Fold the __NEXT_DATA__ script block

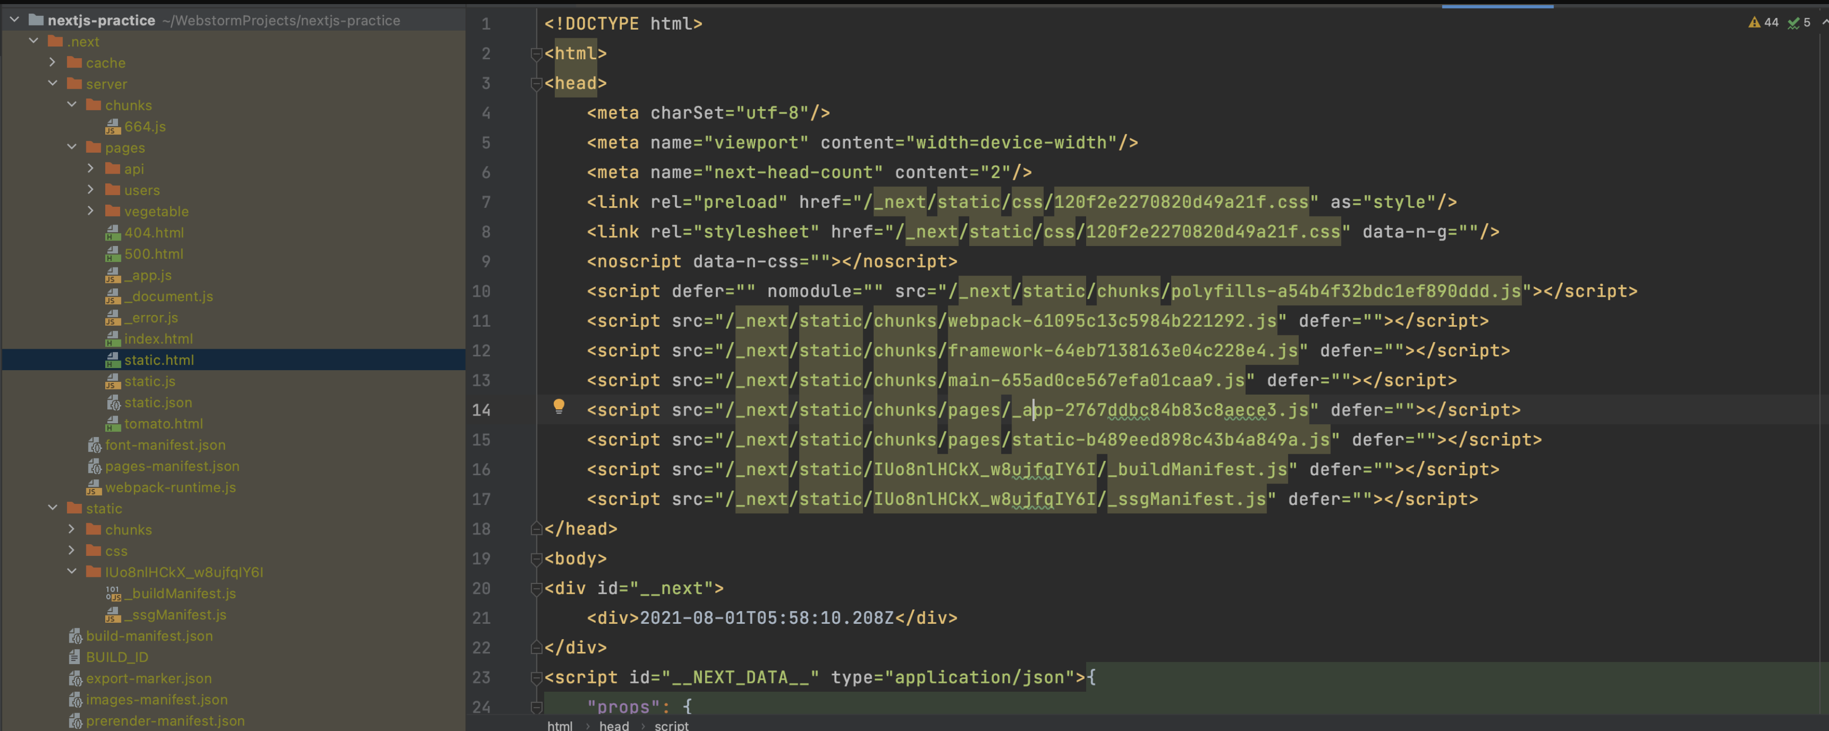[536, 678]
